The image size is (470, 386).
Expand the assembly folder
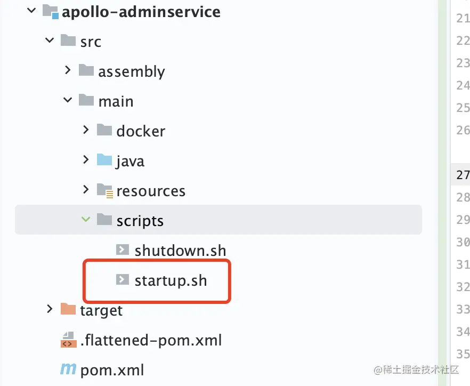[x=68, y=70]
